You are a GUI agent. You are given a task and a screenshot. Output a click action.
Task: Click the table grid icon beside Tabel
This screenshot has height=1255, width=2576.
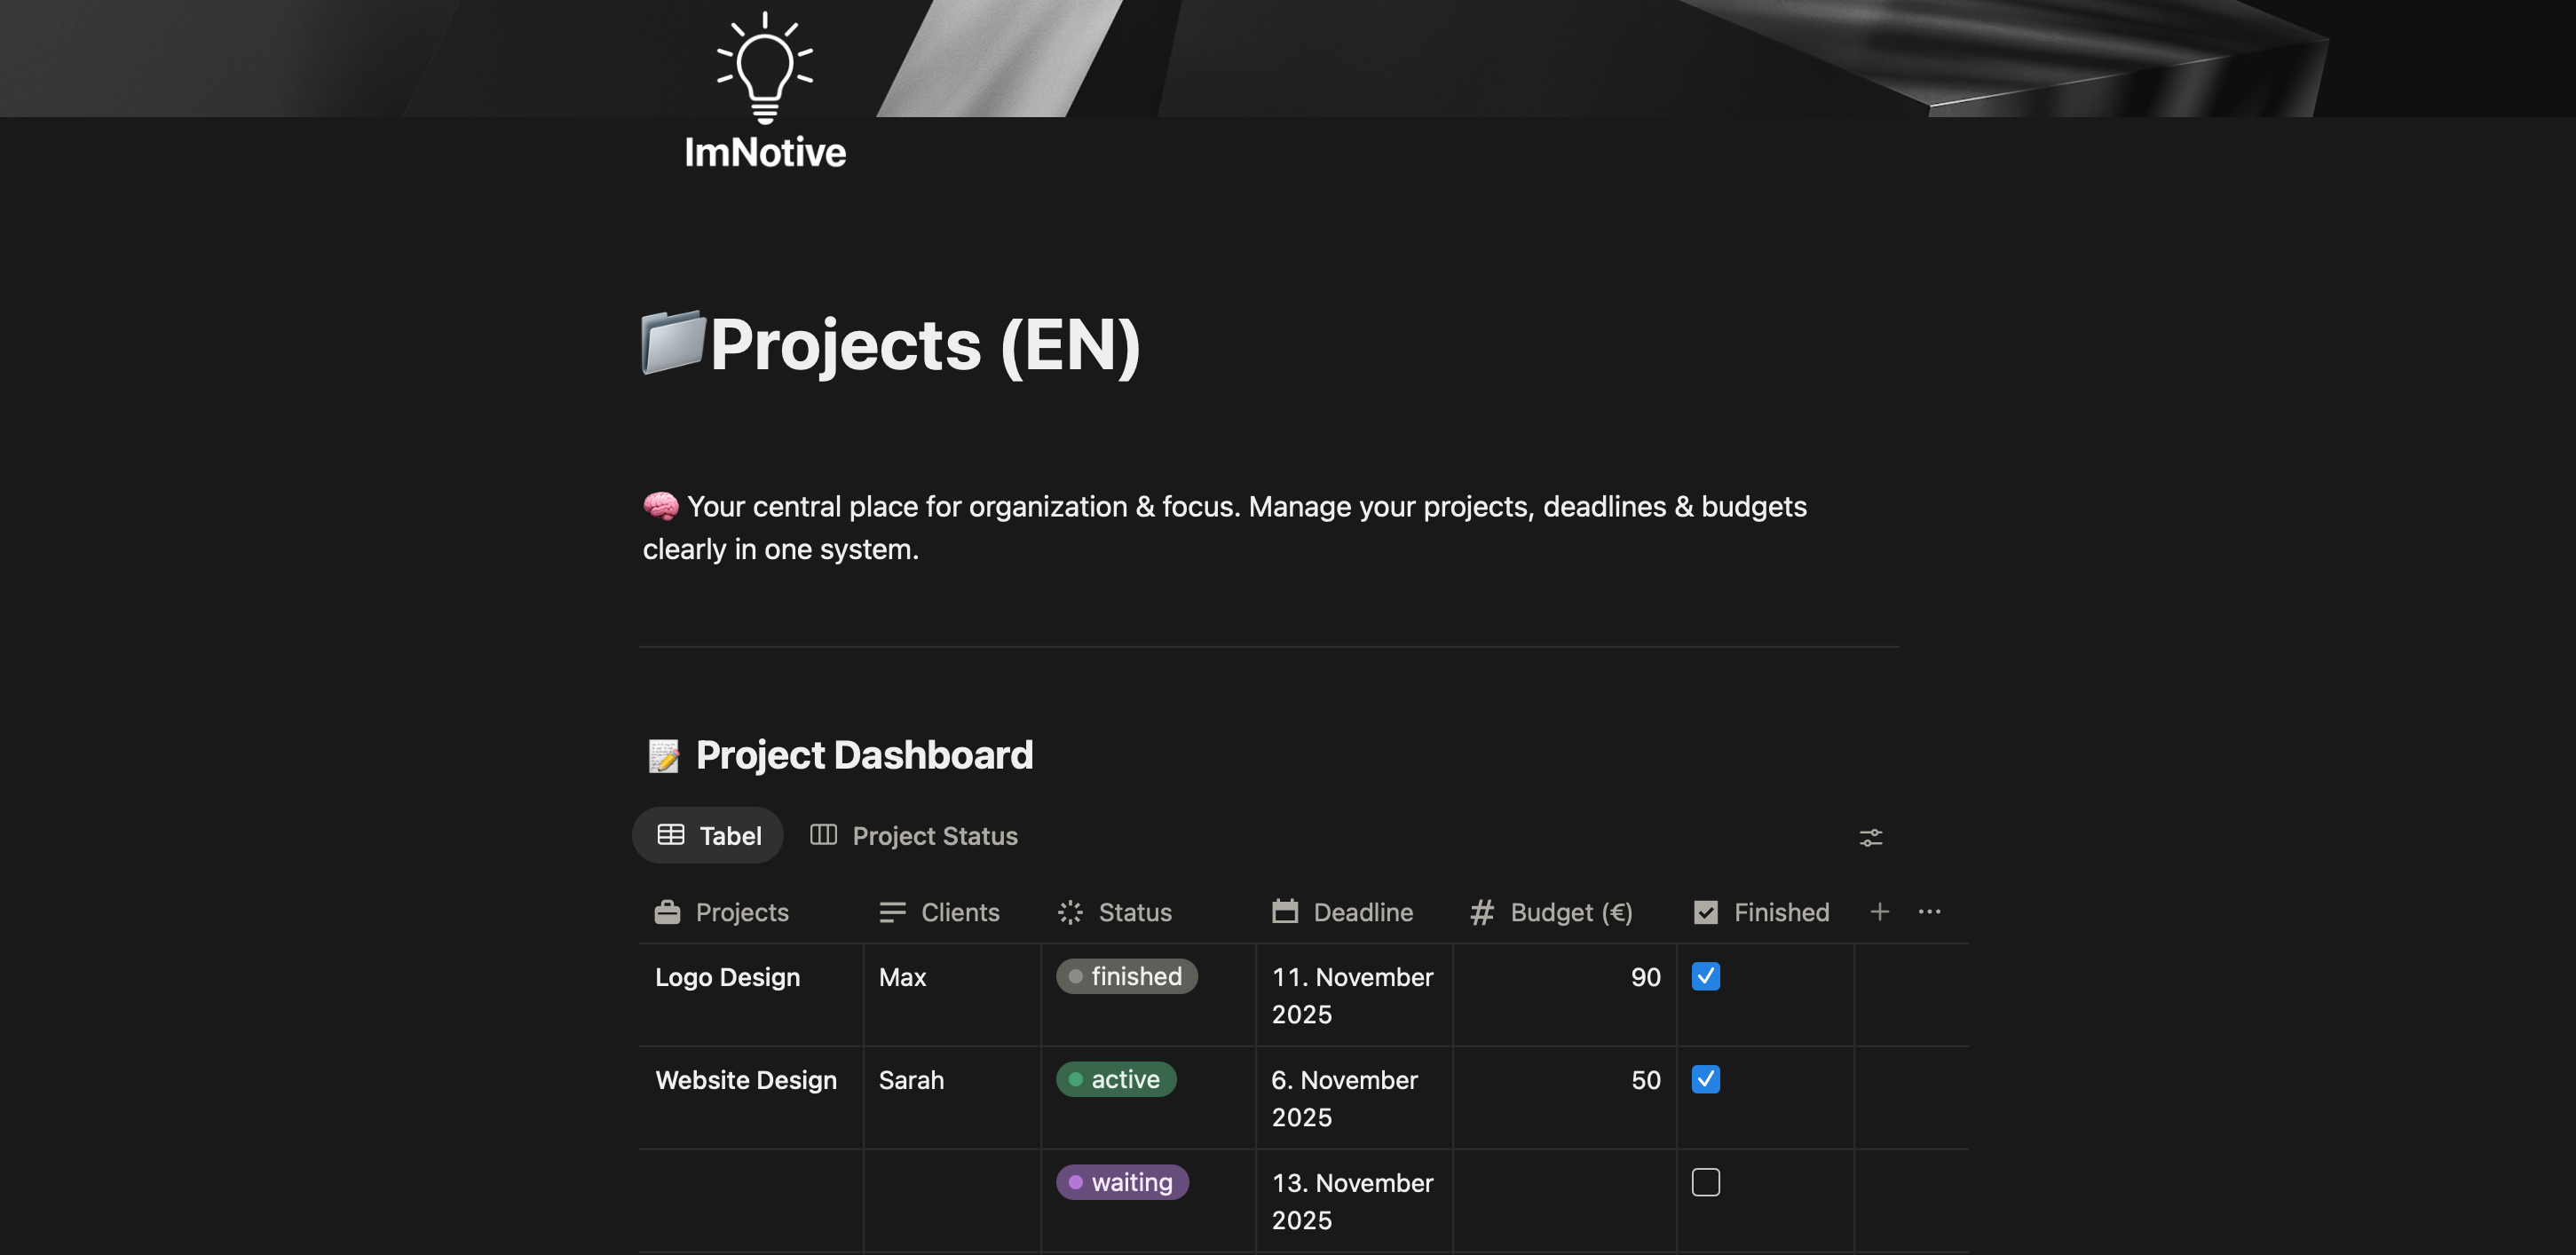(x=671, y=835)
